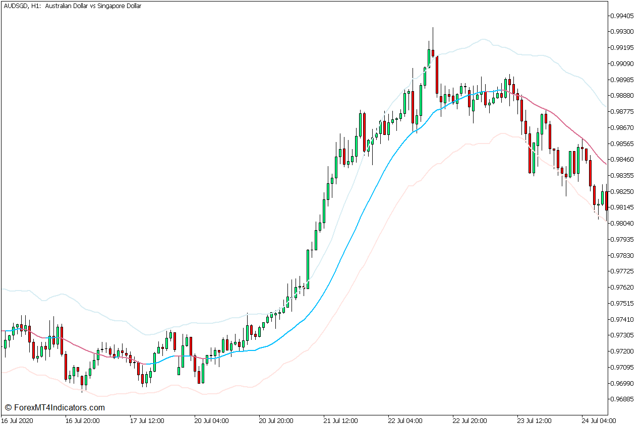Click the 21 Jul 12:00 time label
The width and height of the screenshot is (643, 427).
(x=340, y=420)
